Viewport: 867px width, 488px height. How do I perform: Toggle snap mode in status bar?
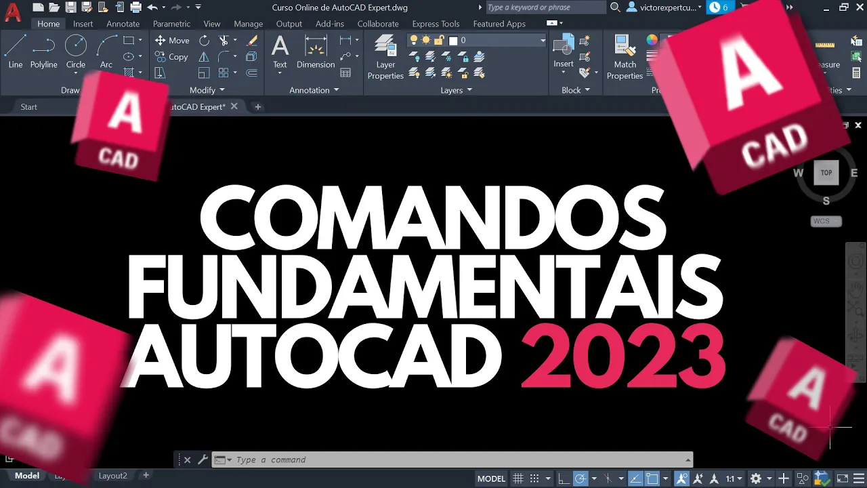pos(534,479)
